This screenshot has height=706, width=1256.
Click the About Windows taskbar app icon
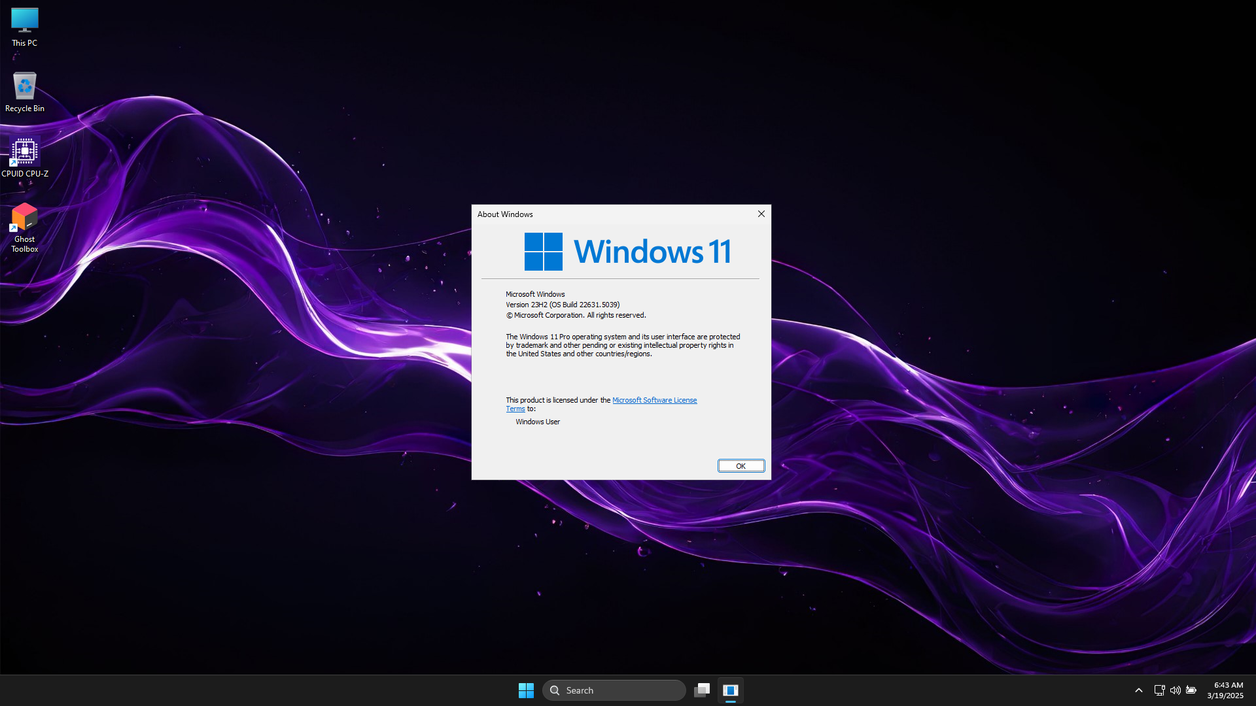pos(731,690)
